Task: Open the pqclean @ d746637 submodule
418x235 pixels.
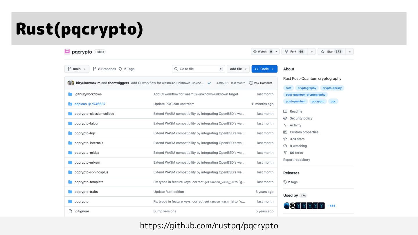Action: pyautogui.click(x=90, y=104)
